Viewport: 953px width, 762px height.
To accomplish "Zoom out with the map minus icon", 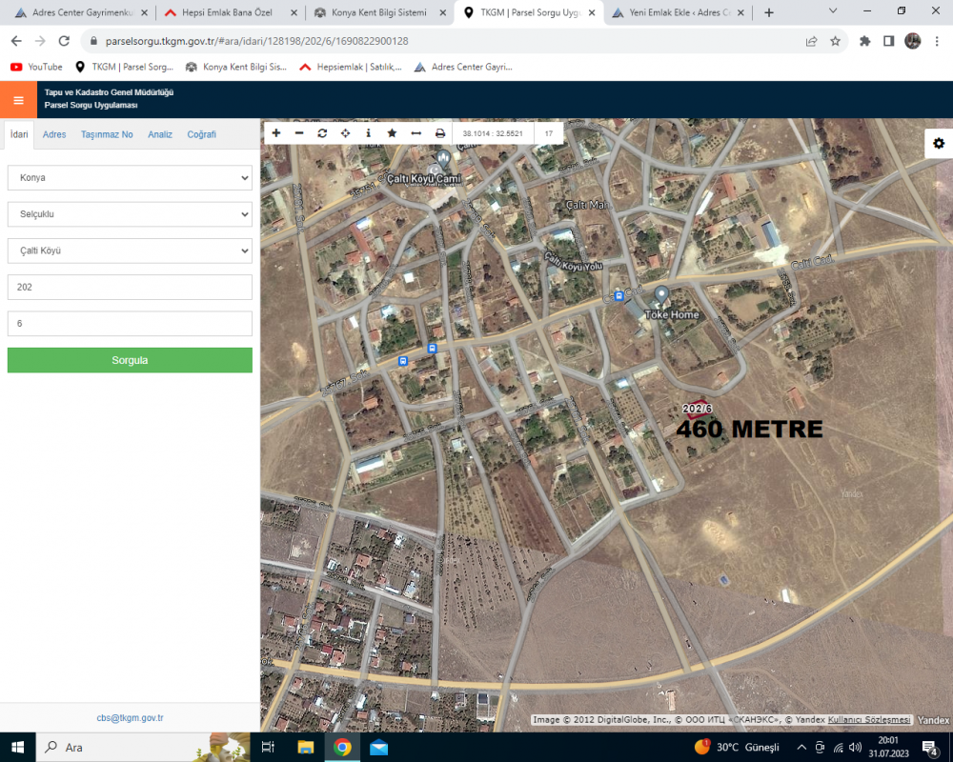I will (x=299, y=133).
